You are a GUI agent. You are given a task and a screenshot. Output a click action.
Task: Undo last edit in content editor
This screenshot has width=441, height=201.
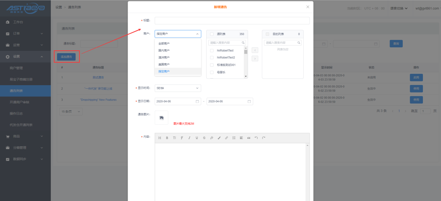pyautogui.click(x=256, y=138)
